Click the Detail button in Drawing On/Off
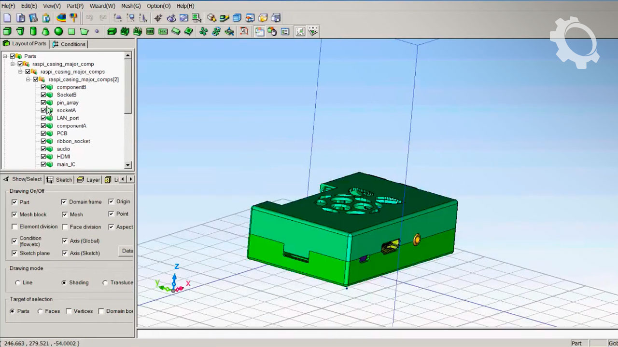The image size is (618, 347). pos(127,251)
